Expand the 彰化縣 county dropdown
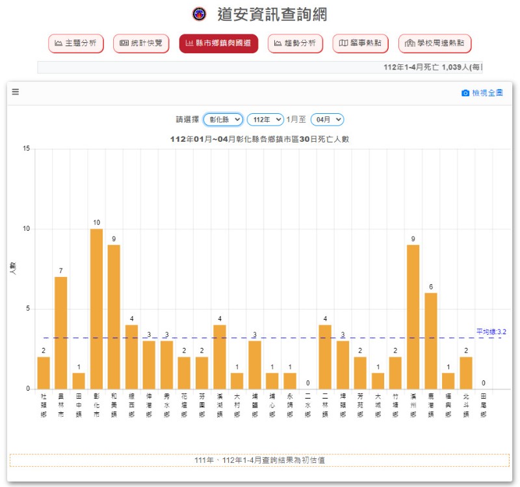Image resolution: width=520 pixels, height=487 pixels. coord(223,120)
